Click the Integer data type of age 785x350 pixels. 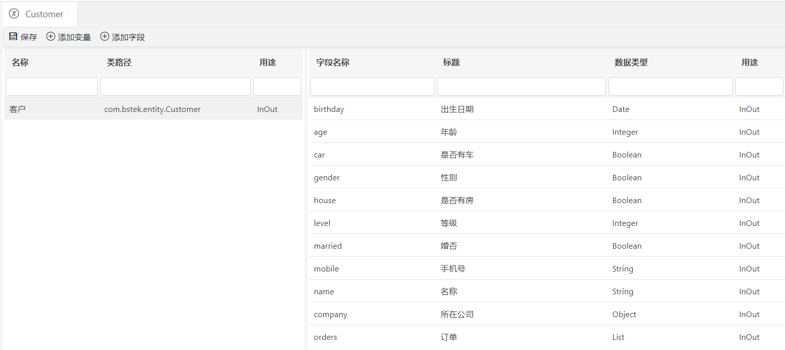coord(625,132)
